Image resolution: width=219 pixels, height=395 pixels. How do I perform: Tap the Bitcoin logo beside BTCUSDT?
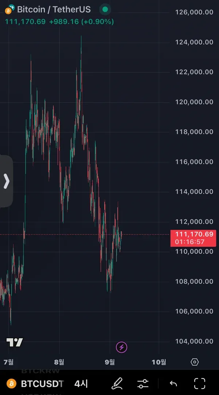[x=11, y=384]
